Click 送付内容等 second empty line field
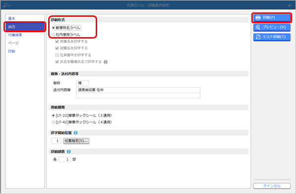Image resolution: width=296 pixels, height=194 pixels. [x=138, y=96]
